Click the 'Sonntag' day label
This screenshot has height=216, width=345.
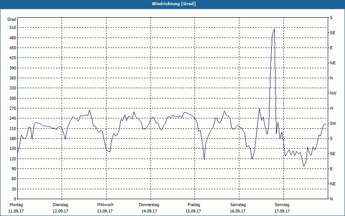(x=282, y=205)
